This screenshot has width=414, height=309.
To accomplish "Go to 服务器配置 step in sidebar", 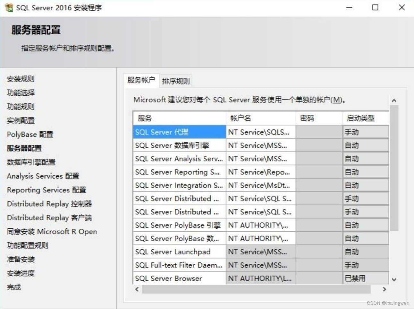I will (x=24, y=148).
